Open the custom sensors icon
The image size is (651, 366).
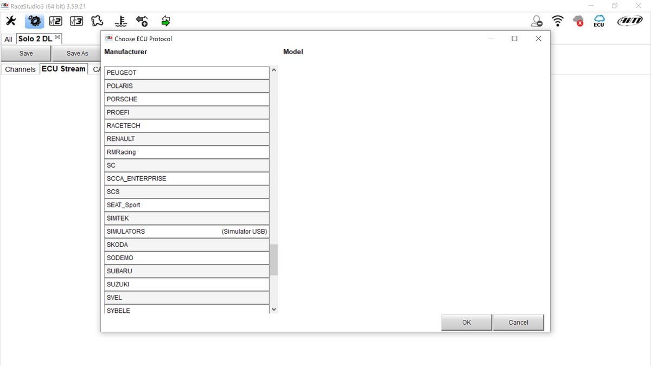[121, 21]
